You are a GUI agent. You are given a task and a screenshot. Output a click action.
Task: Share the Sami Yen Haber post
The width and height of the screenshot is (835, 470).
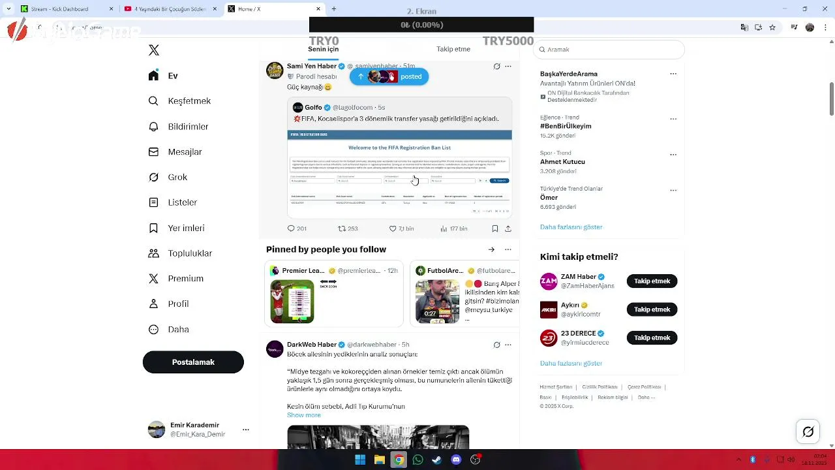[508, 228]
